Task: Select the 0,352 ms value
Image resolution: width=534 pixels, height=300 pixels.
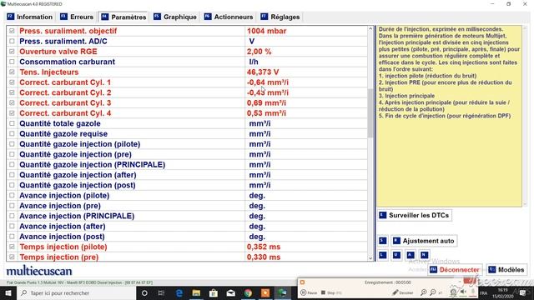Action: pos(264,247)
